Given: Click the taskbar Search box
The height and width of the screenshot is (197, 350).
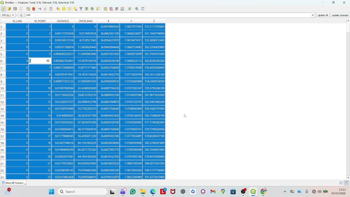Looking at the screenshot, I should 82,192.
